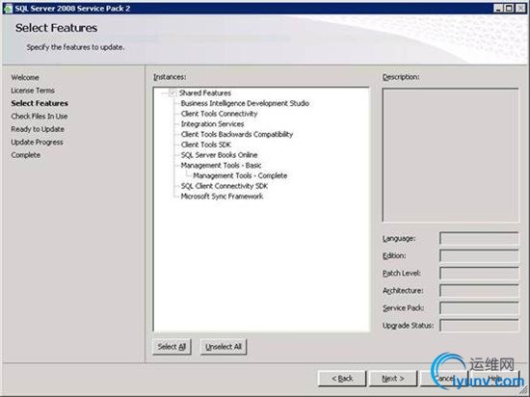Select Client Tools Connectivity feature
The width and height of the screenshot is (530, 397).
point(219,114)
